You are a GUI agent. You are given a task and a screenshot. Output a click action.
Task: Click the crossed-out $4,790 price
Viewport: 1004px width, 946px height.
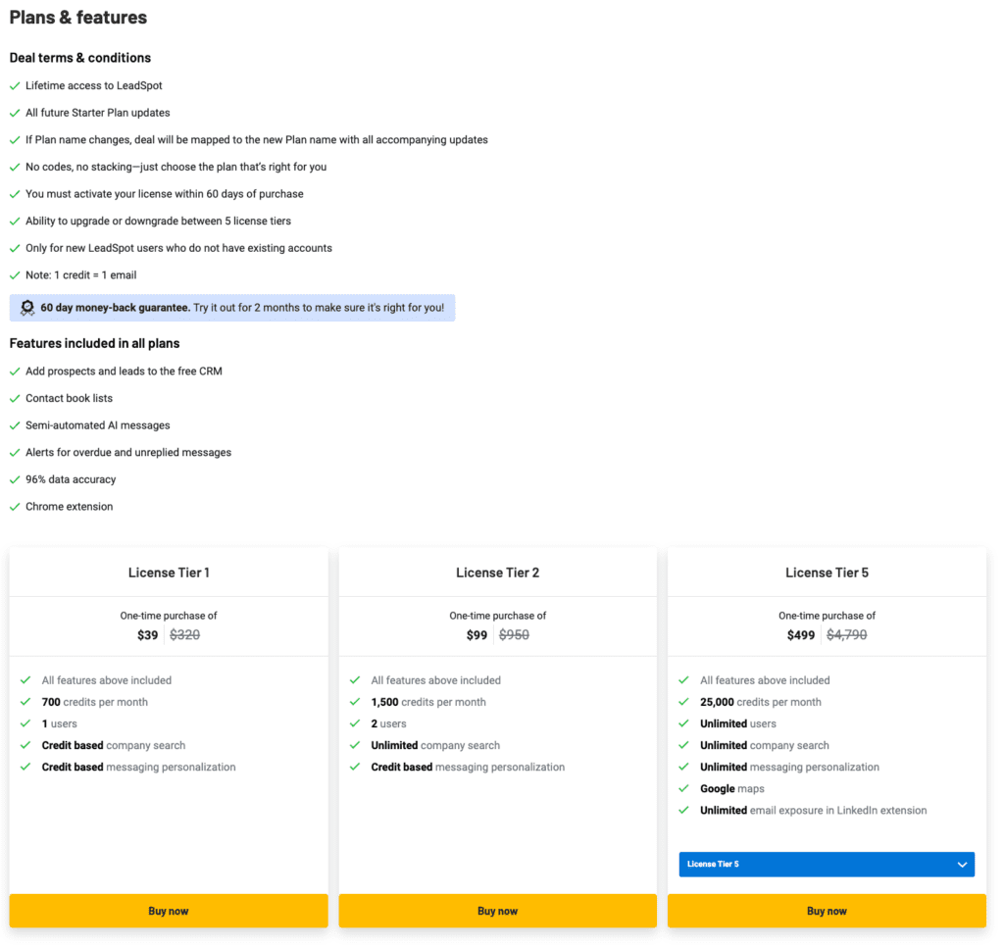pos(846,635)
